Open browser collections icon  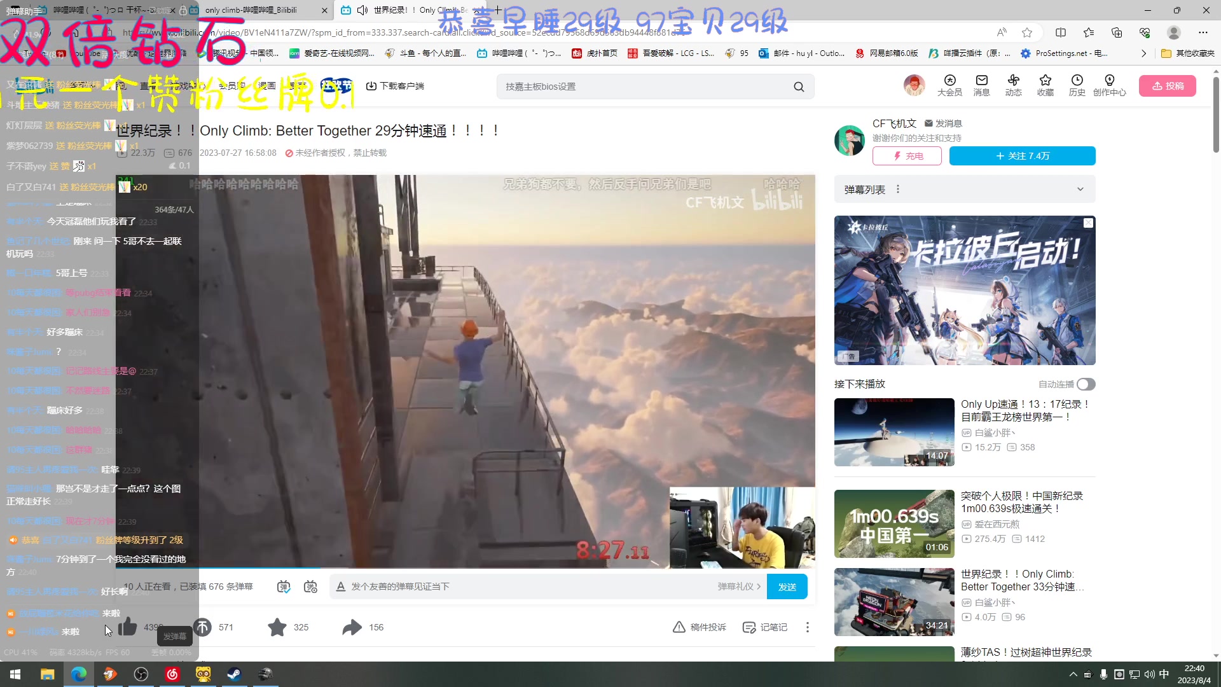(1117, 32)
